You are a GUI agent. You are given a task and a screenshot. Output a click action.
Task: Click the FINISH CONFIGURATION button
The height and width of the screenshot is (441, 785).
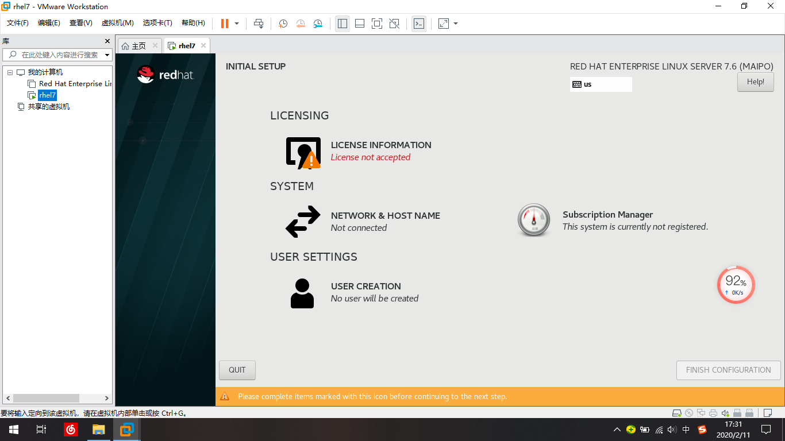click(x=729, y=370)
